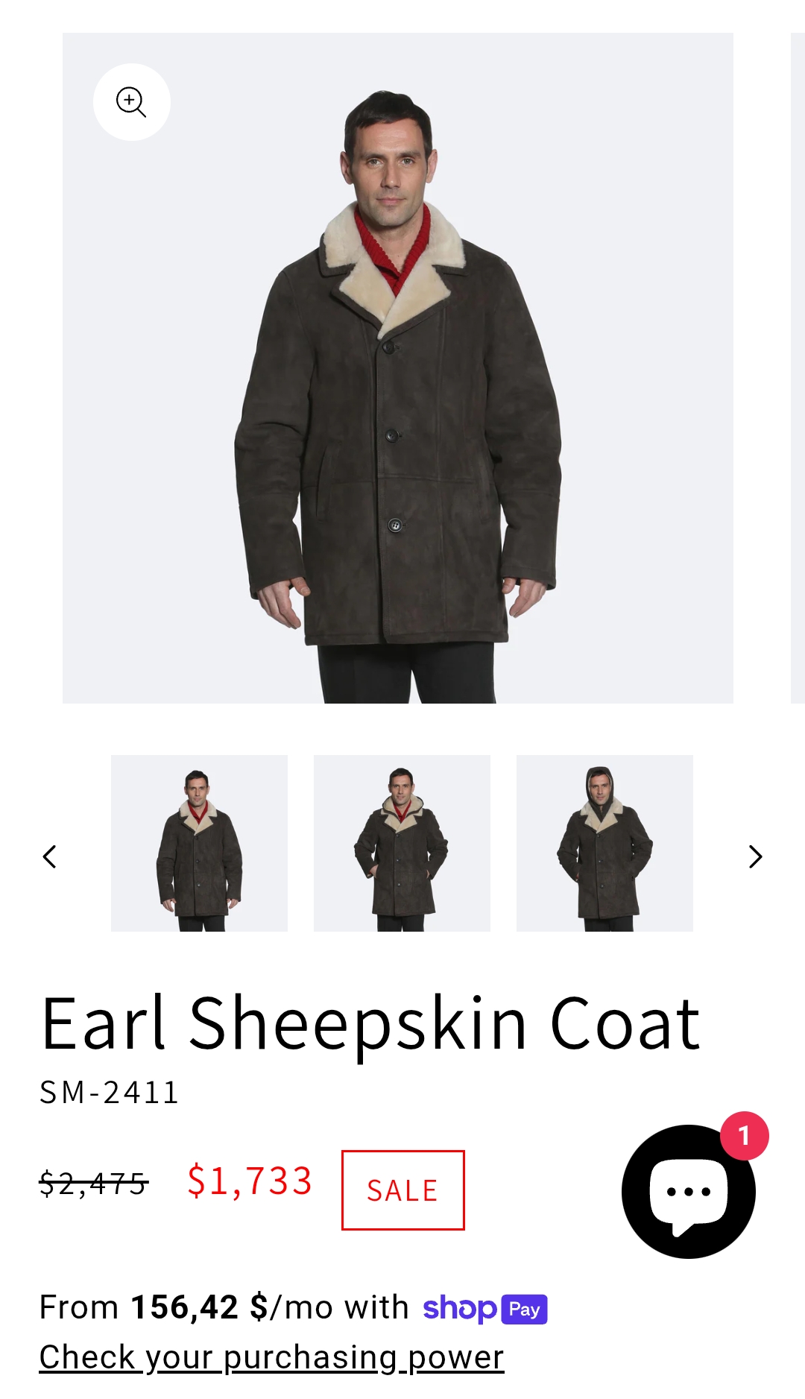
Task: Click the crossed-out price $2,475
Action: click(93, 1183)
